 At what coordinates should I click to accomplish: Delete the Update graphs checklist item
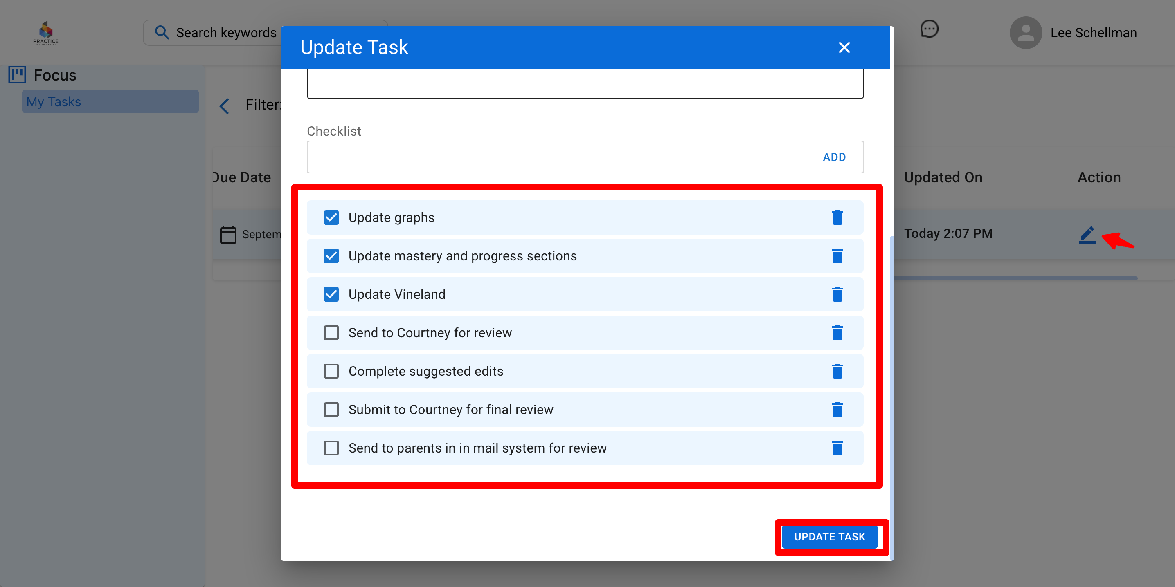pyautogui.click(x=837, y=217)
